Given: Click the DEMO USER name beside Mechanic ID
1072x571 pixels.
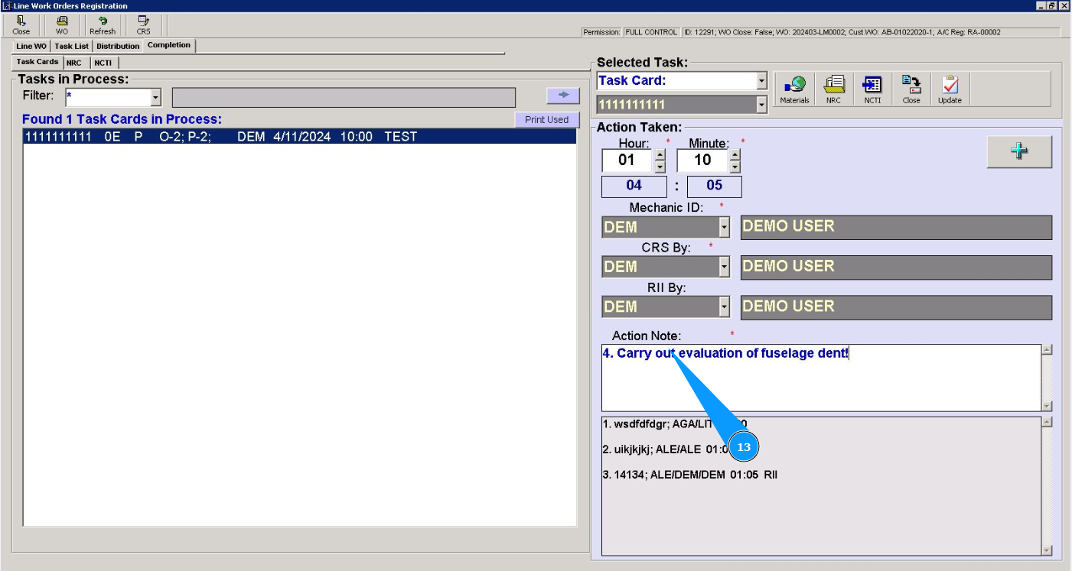Looking at the screenshot, I should [x=896, y=227].
